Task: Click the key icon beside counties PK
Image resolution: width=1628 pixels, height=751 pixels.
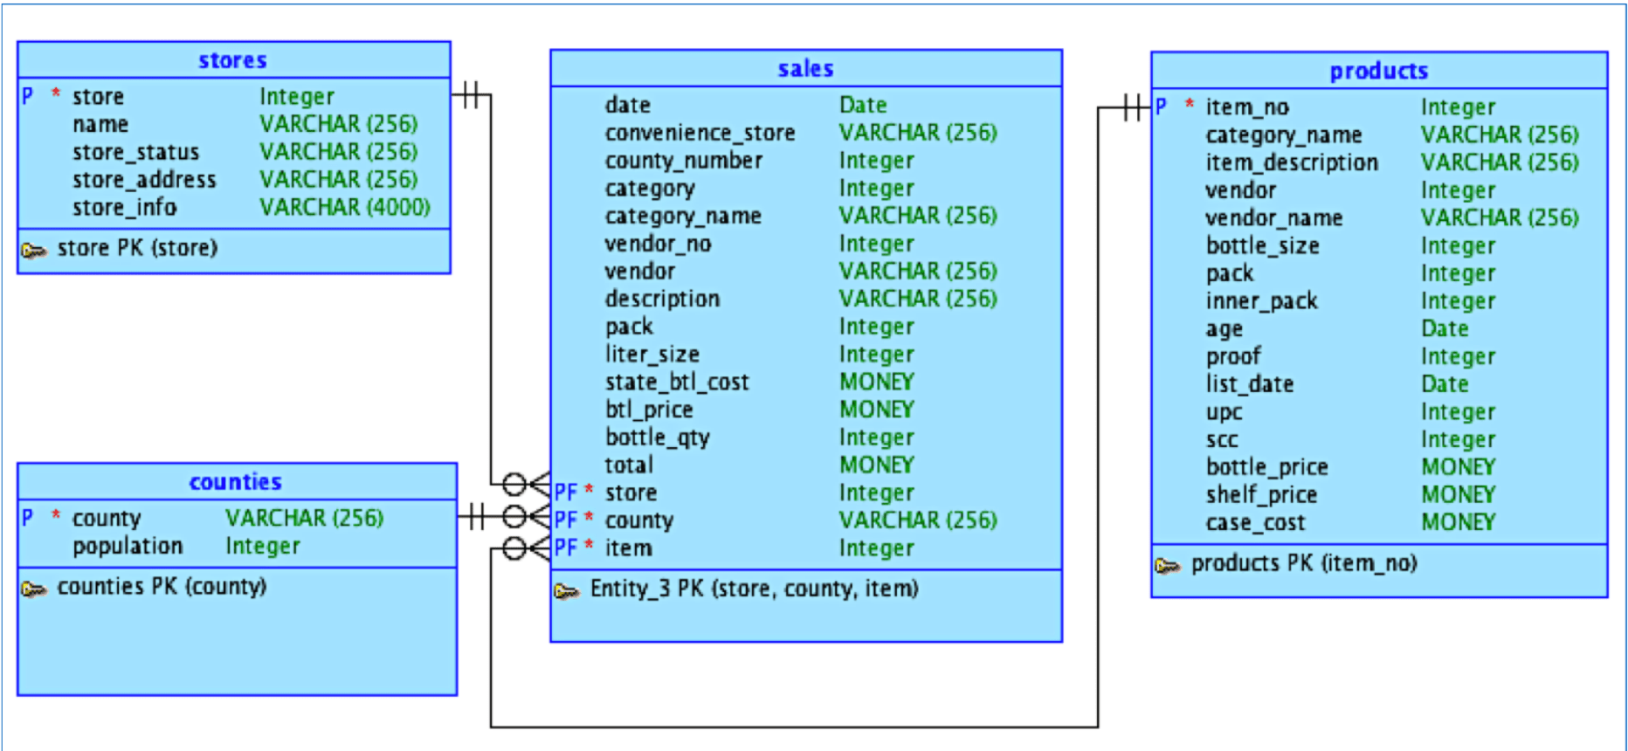Action: pos(33,589)
